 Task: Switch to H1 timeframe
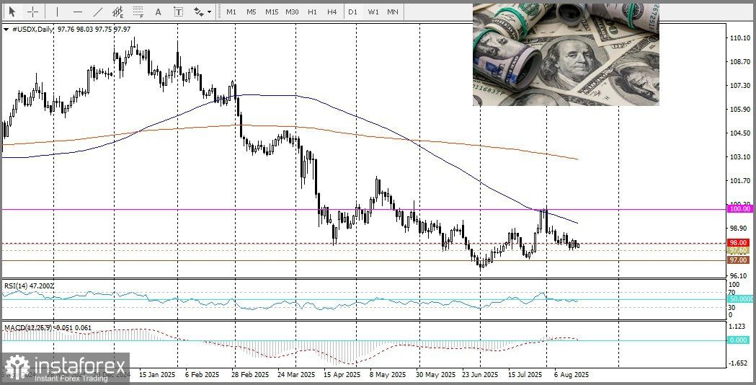click(312, 12)
